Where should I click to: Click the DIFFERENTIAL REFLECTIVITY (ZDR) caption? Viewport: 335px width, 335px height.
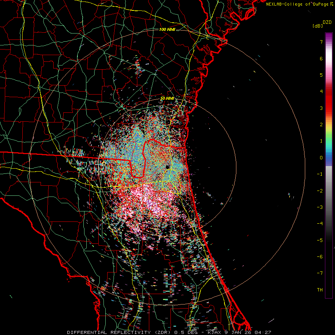tap(119, 332)
